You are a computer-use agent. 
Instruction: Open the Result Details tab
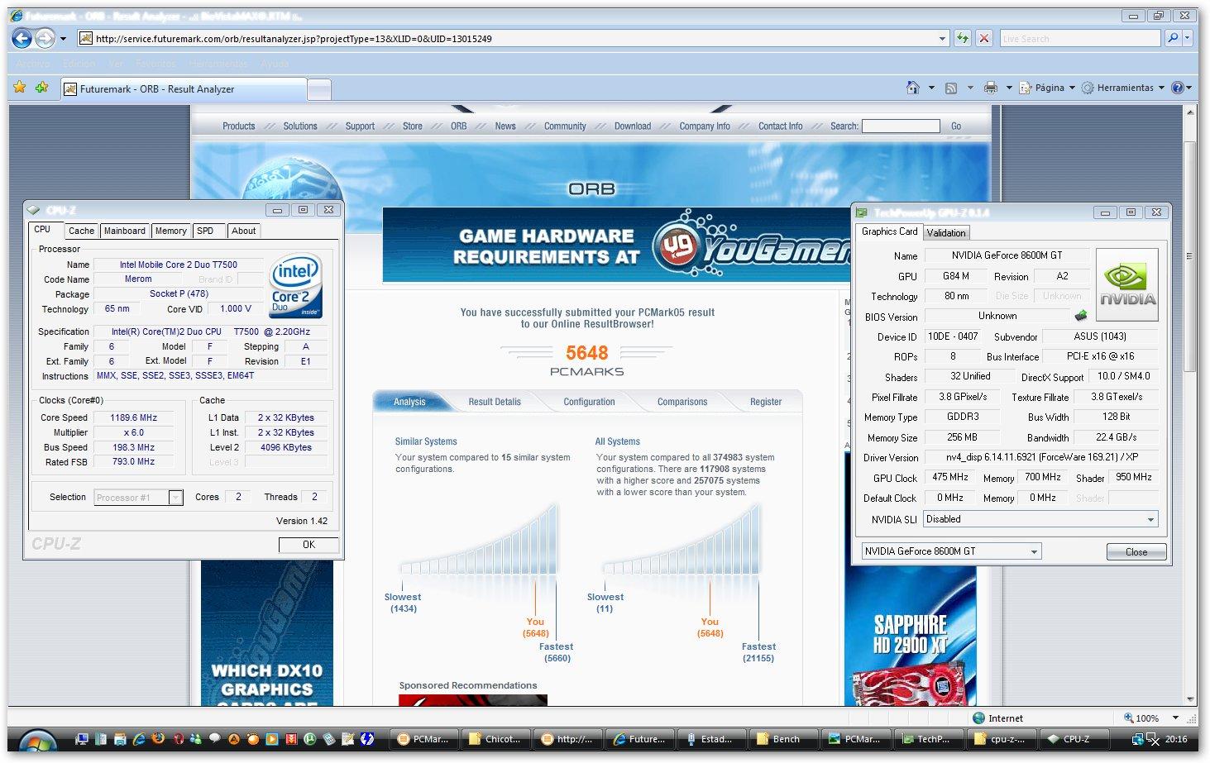point(495,402)
